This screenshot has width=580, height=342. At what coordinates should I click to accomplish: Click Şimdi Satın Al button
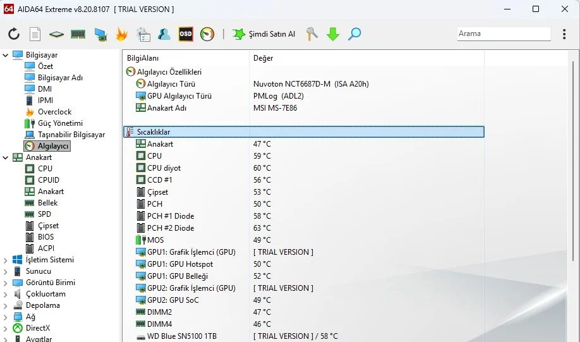tap(263, 34)
